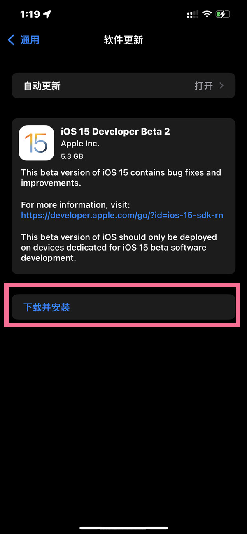Tap the Wi-Fi status icon
Screen dimensions: 247x534
click(207, 14)
